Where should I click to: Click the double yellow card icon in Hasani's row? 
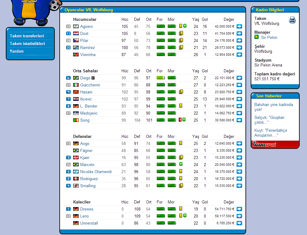[x=181, y=92]
